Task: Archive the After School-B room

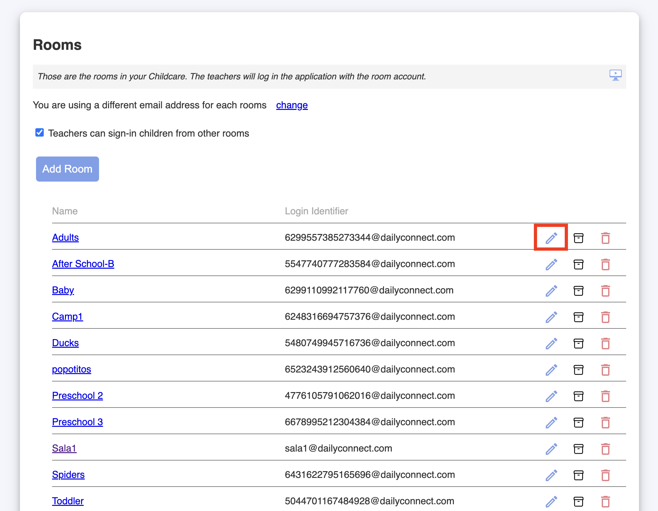Action: 578,264
